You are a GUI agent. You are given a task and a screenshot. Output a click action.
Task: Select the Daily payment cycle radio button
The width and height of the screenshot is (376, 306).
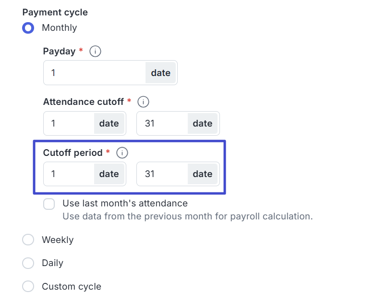[28, 263]
